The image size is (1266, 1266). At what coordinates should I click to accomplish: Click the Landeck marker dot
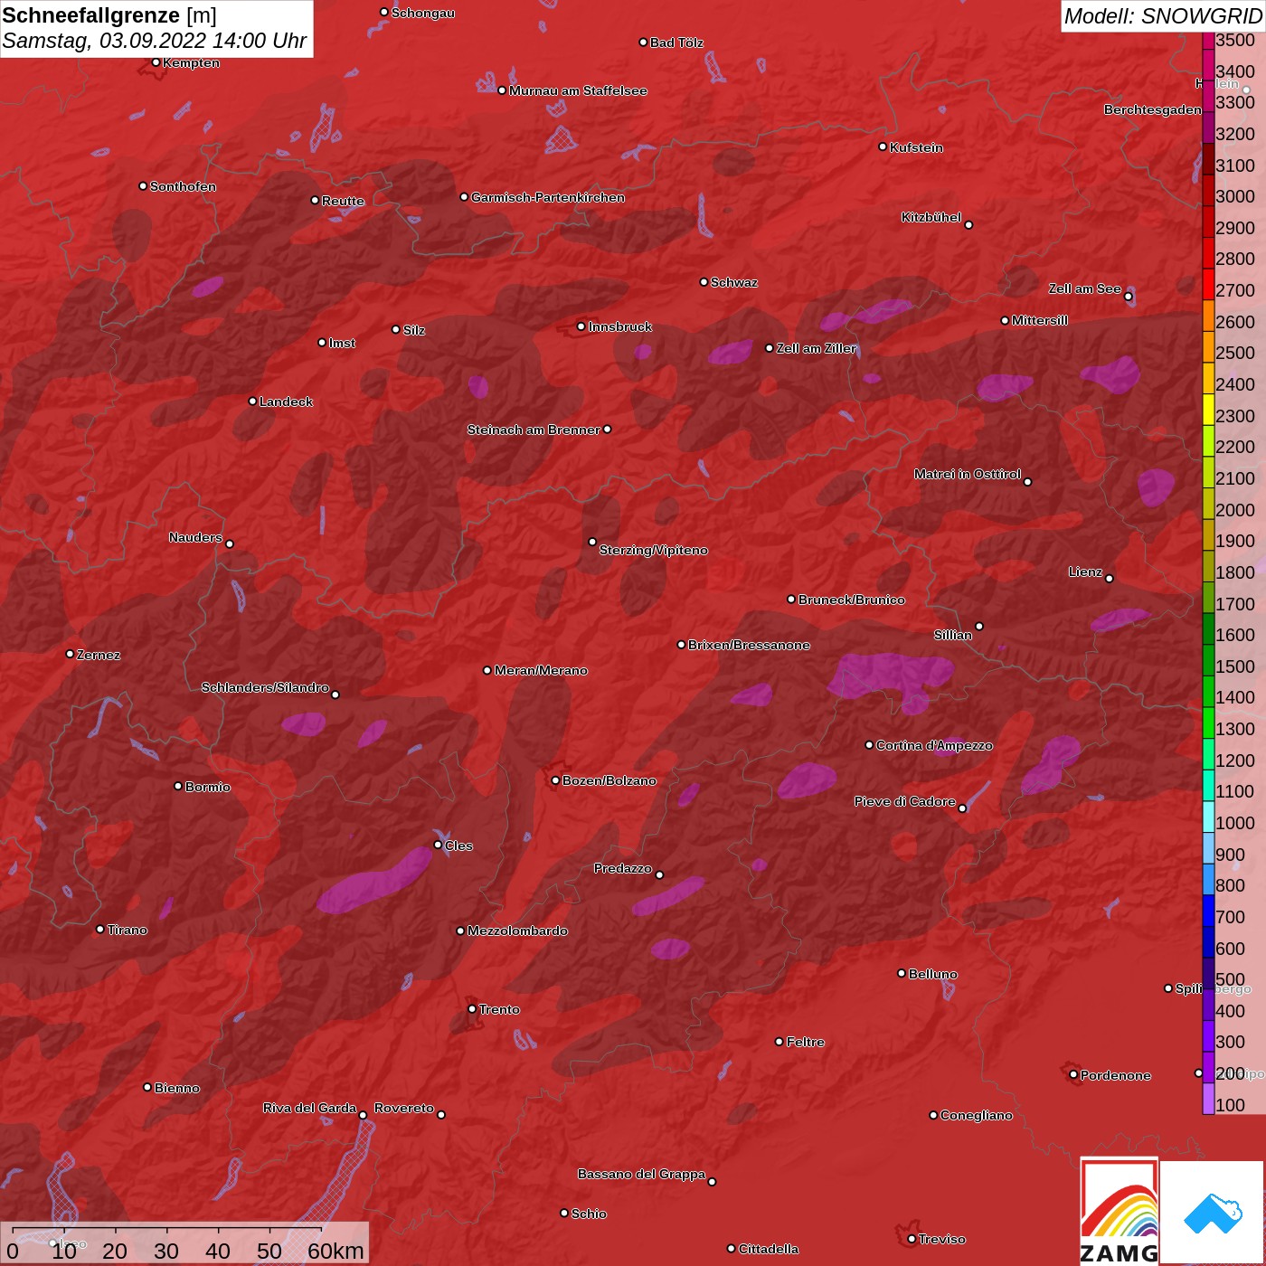[252, 402]
